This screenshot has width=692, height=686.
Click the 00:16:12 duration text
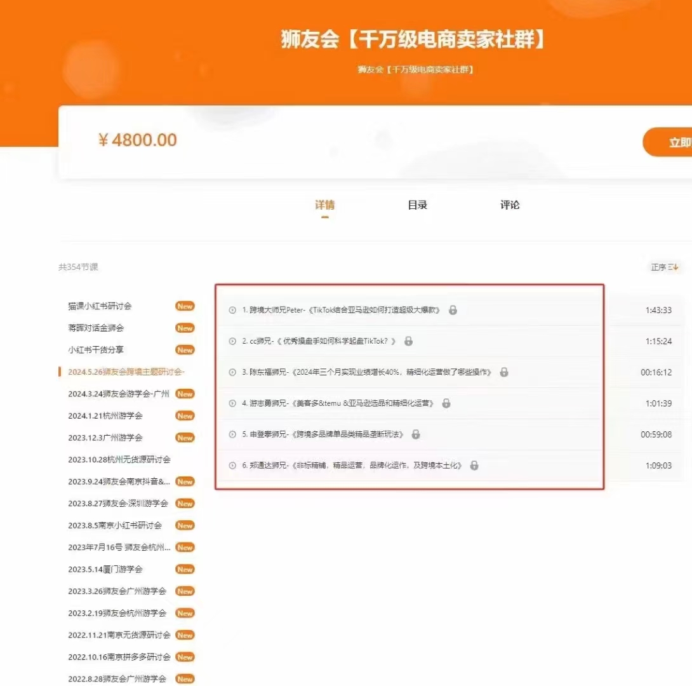point(656,372)
